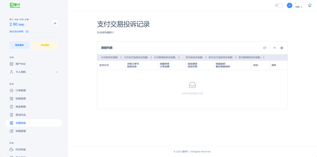Click the 今日支付宝投诉总条数 statistic
The height and width of the screenshot is (157, 317).
pos(138,57)
